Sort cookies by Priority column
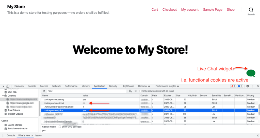260x138 pixels. 252,96
